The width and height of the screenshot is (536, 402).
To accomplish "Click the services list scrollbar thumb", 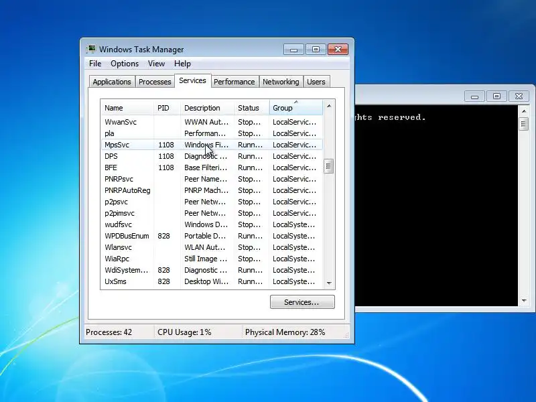I will [328, 166].
